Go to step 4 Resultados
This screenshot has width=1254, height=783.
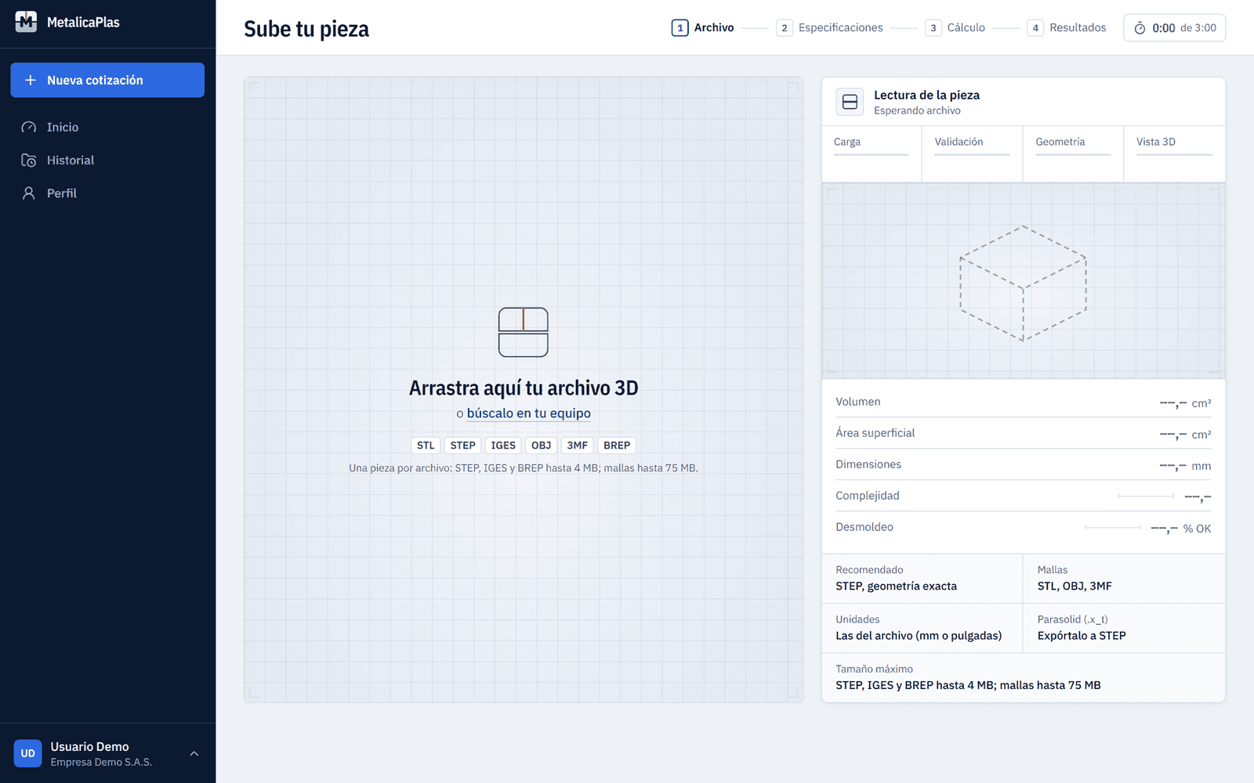pyautogui.click(x=1067, y=27)
